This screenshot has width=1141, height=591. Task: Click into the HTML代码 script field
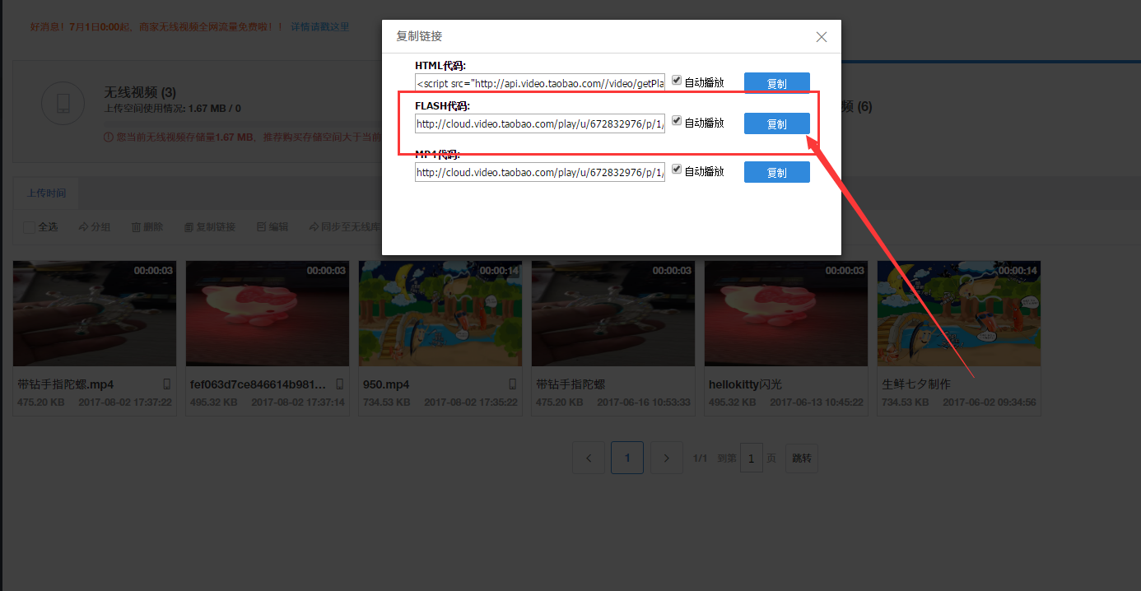coord(539,83)
